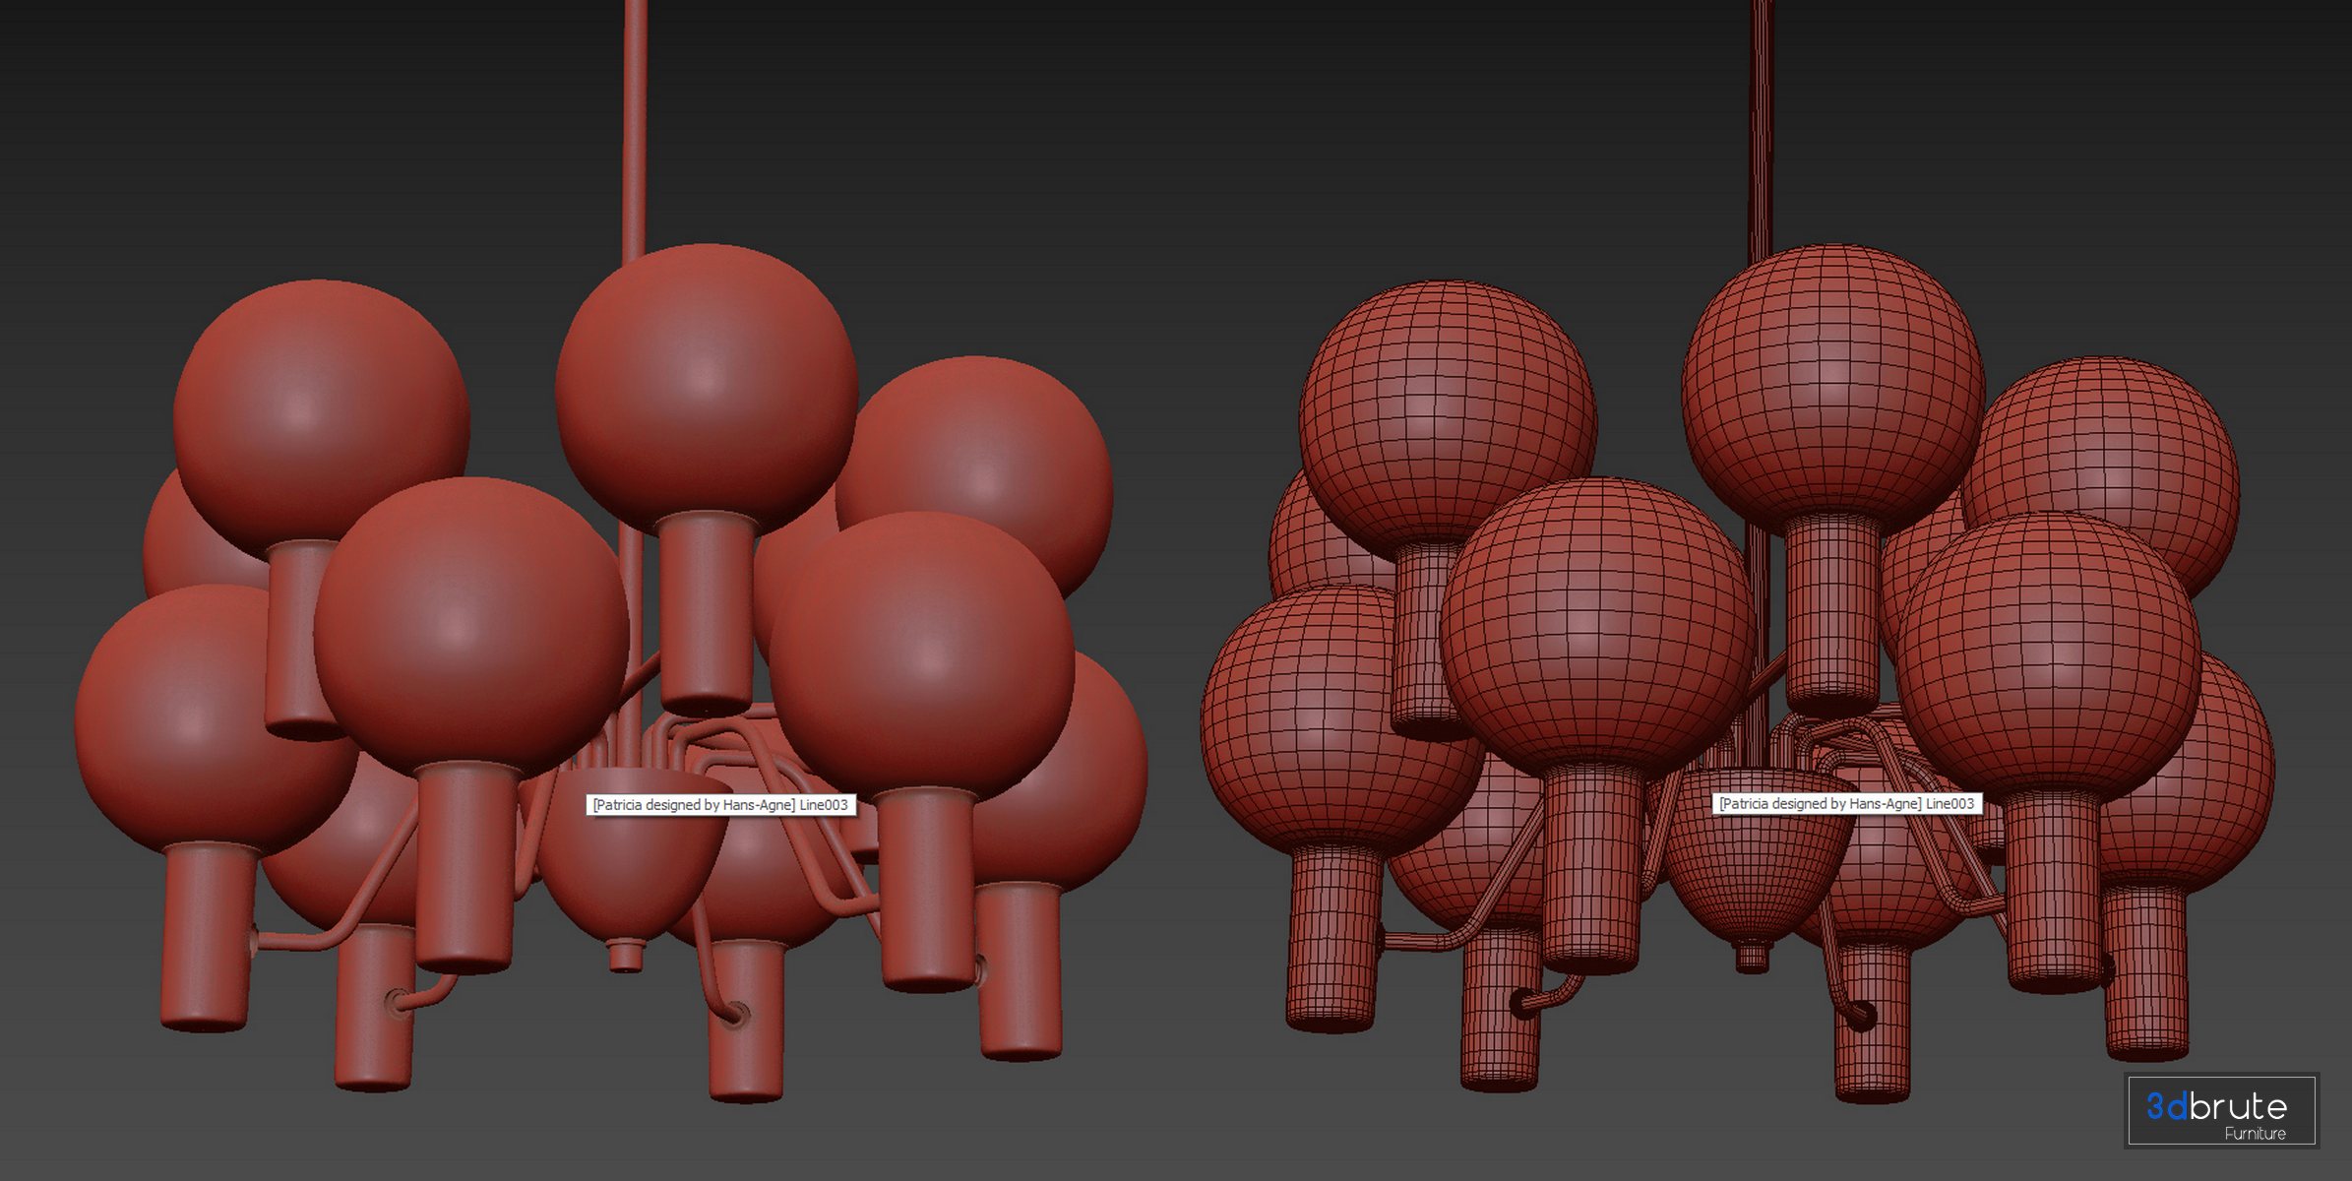Click the object name tooltip on the shaded chandelier
The width and height of the screenshot is (2352, 1181).
pyautogui.click(x=720, y=805)
